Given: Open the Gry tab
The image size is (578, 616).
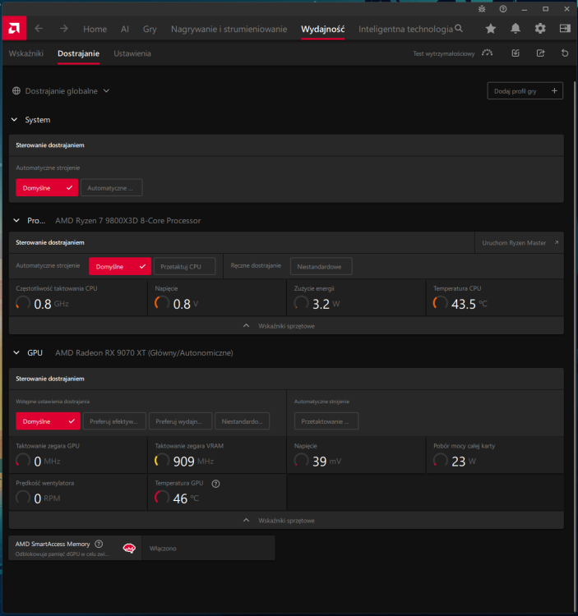Looking at the screenshot, I should pos(150,29).
